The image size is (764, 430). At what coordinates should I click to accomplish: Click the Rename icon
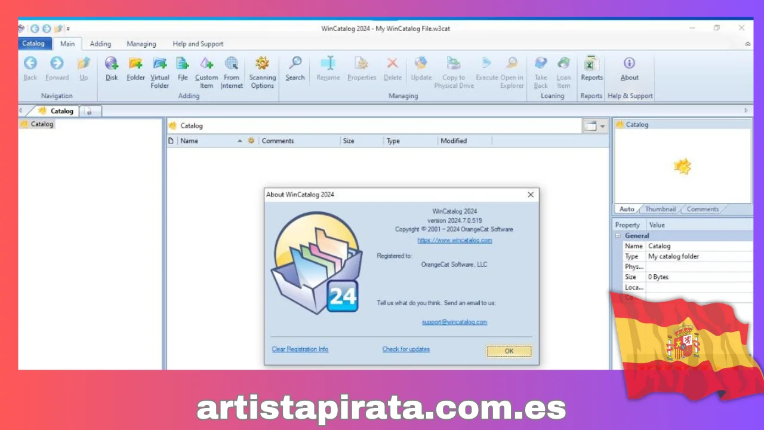pyautogui.click(x=328, y=69)
